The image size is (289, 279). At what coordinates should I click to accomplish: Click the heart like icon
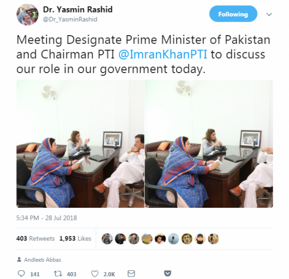click(95, 274)
